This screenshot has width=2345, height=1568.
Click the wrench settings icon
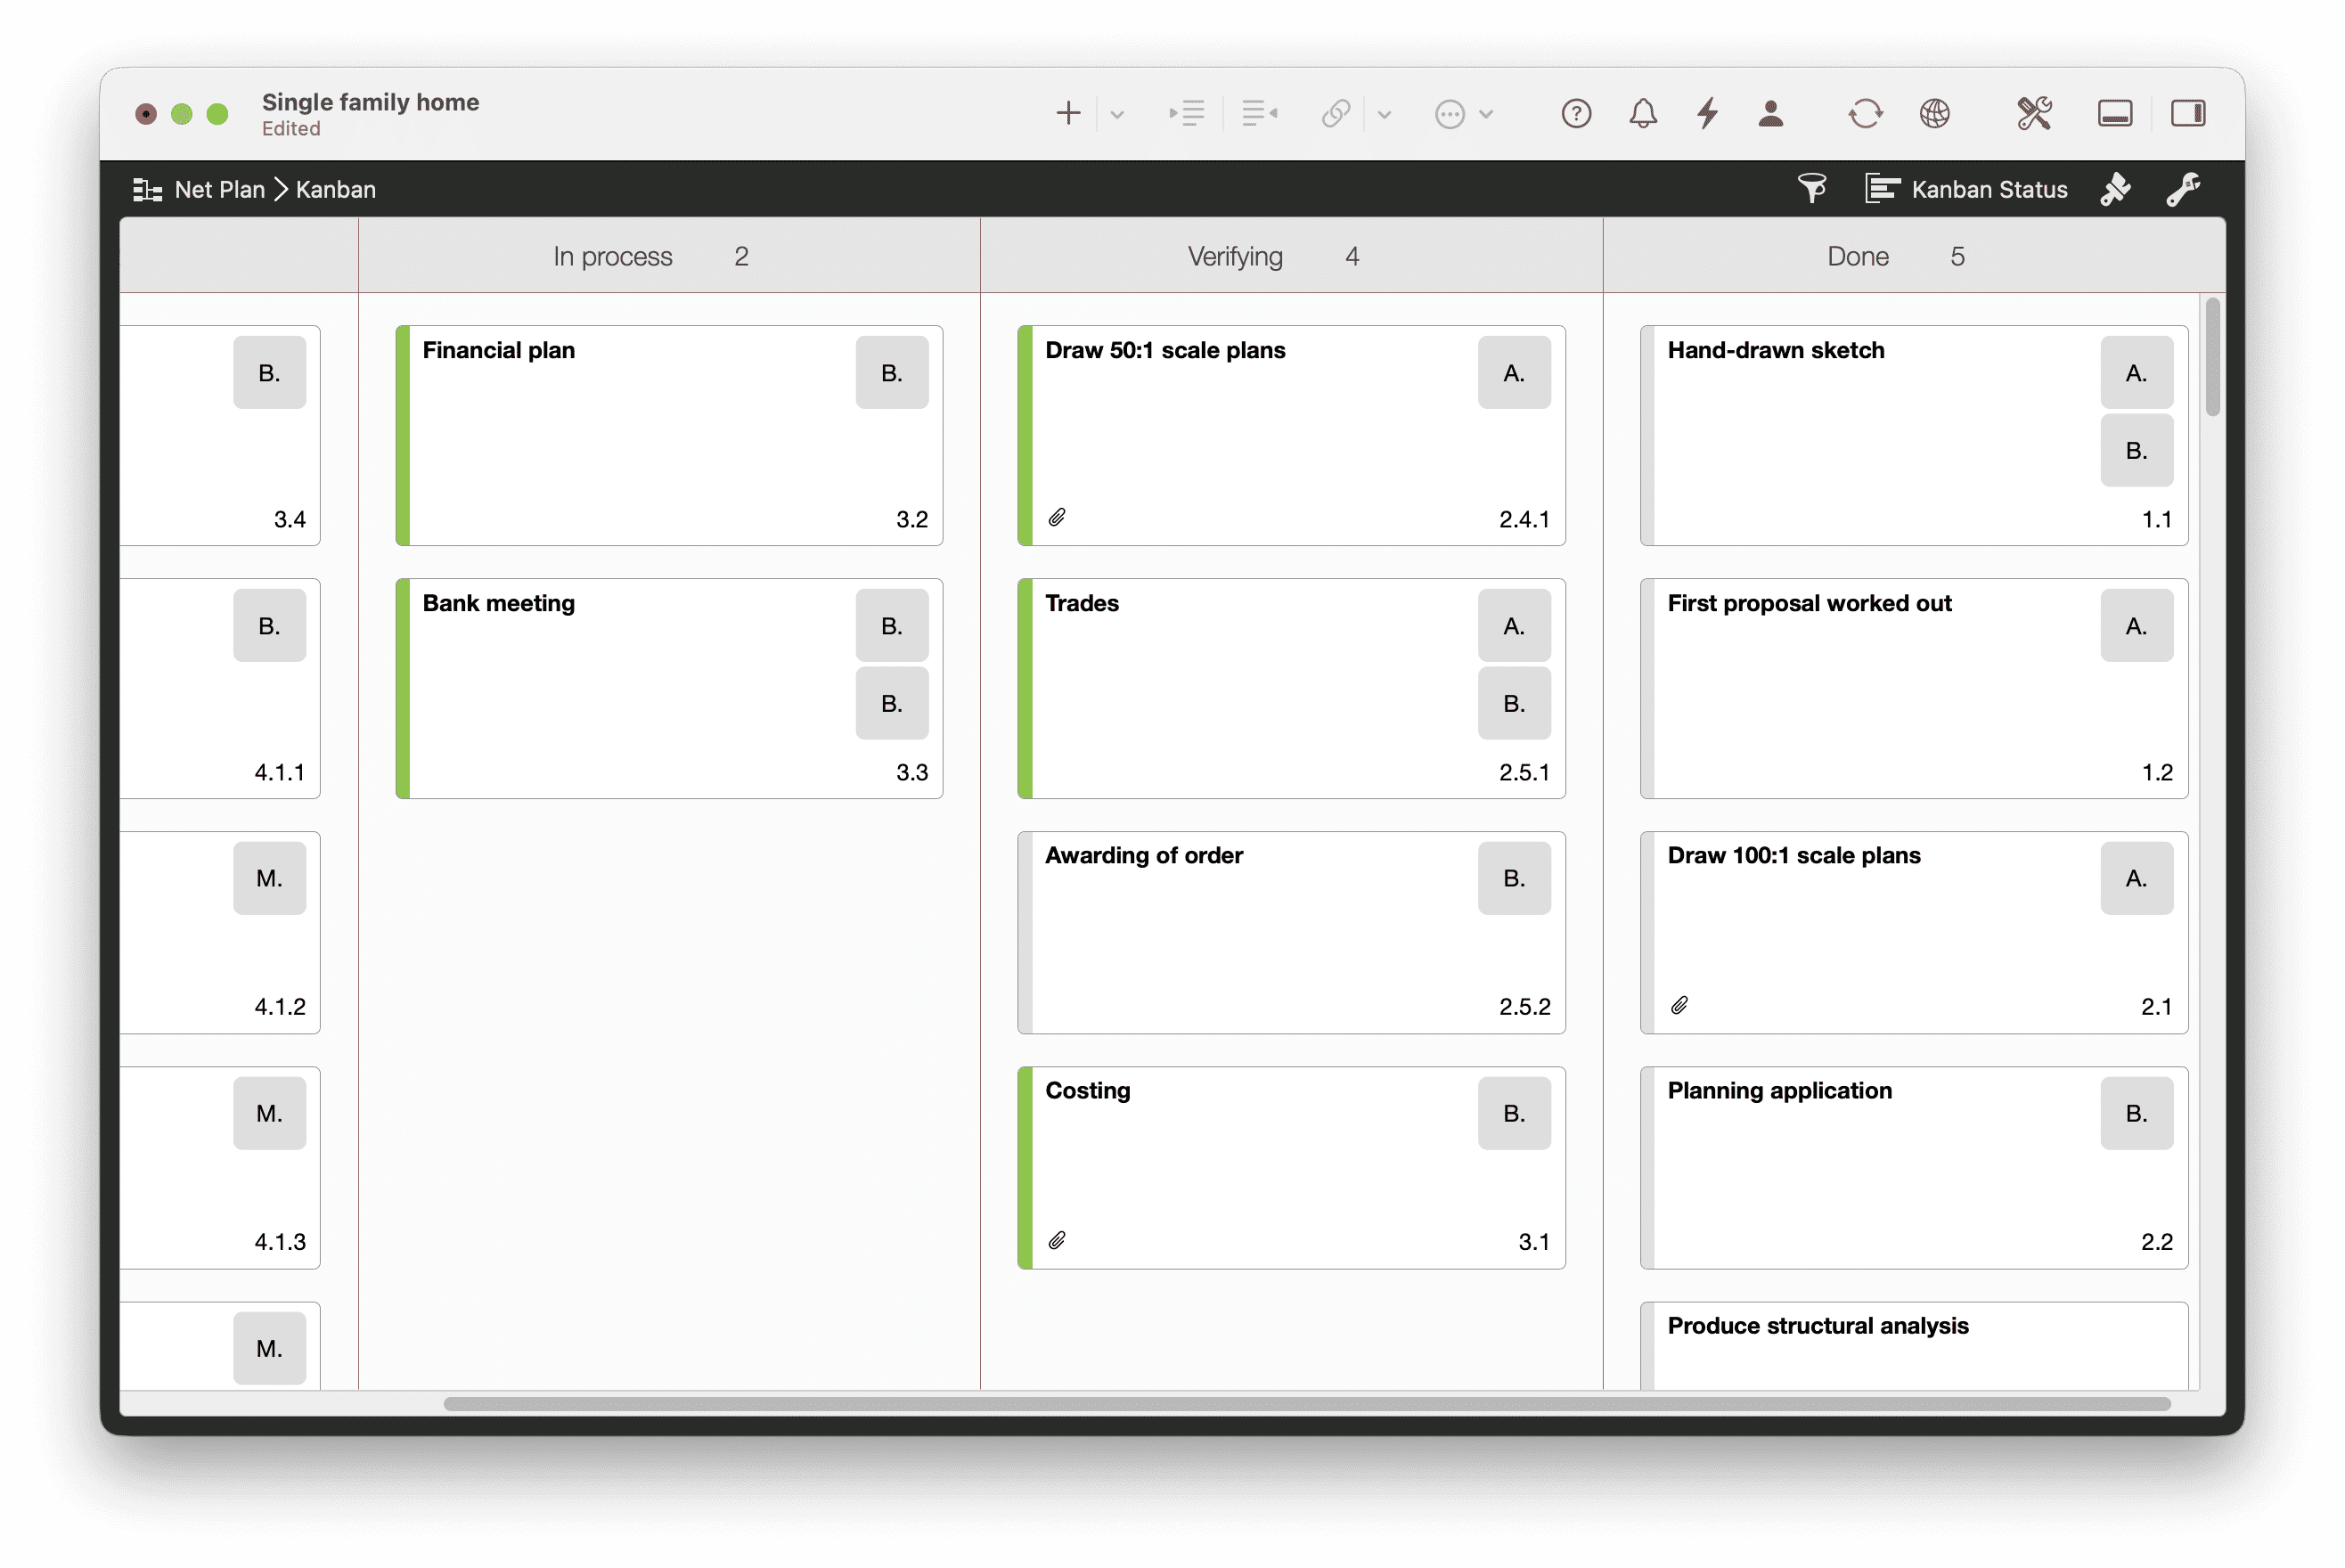click(x=2182, y=188)
